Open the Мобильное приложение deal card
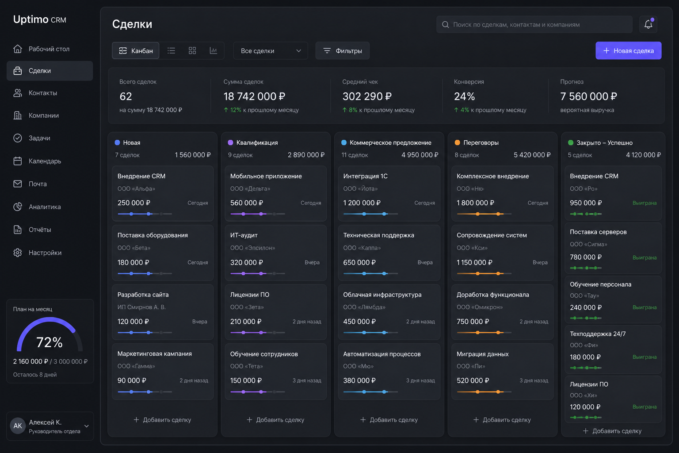 [x=276, y=193]
